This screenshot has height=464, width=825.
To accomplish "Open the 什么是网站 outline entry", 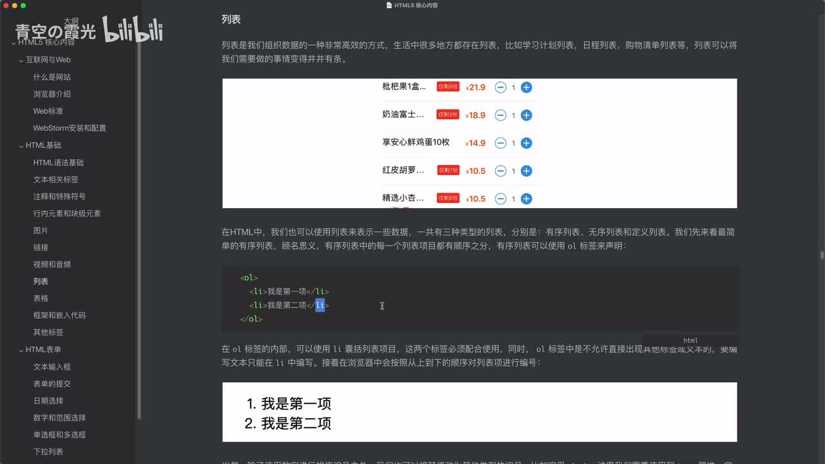I will pyautogui.click(x=52, y=77).
